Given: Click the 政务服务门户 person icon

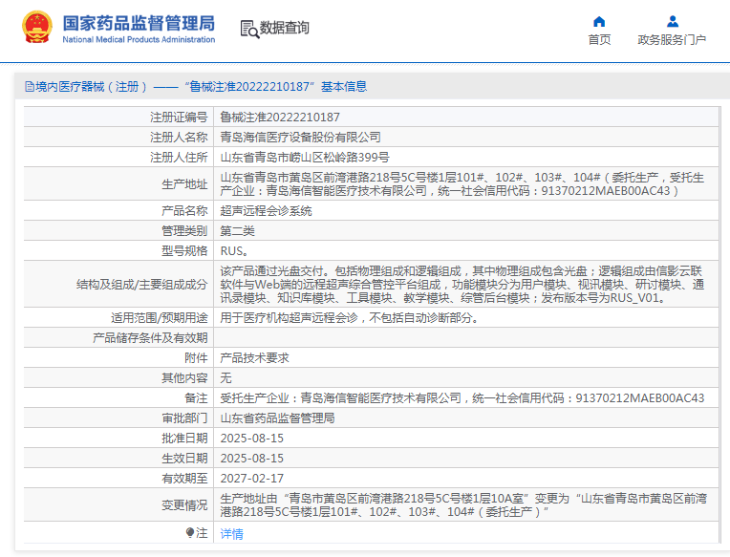Looking at the screenshot, I should coord(672,21).
